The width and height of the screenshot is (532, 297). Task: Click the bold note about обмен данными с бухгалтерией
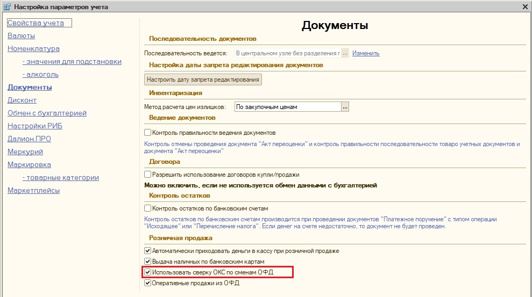coord(260,185)
